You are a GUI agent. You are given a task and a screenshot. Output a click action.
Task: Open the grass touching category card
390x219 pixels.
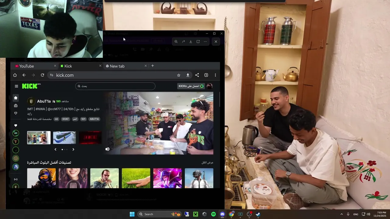pos(136,178)
